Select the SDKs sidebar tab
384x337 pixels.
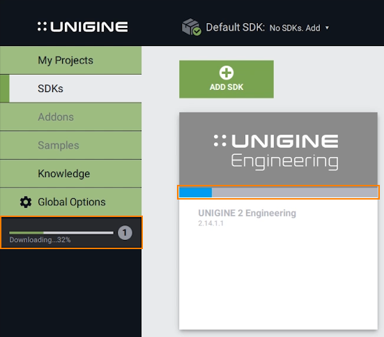[x=71, y=89]
